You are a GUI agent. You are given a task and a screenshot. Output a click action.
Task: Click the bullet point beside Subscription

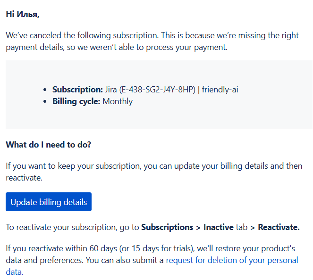coord(45,90)
